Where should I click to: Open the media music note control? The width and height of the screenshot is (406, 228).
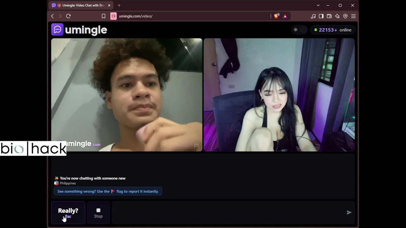(313, 16)
